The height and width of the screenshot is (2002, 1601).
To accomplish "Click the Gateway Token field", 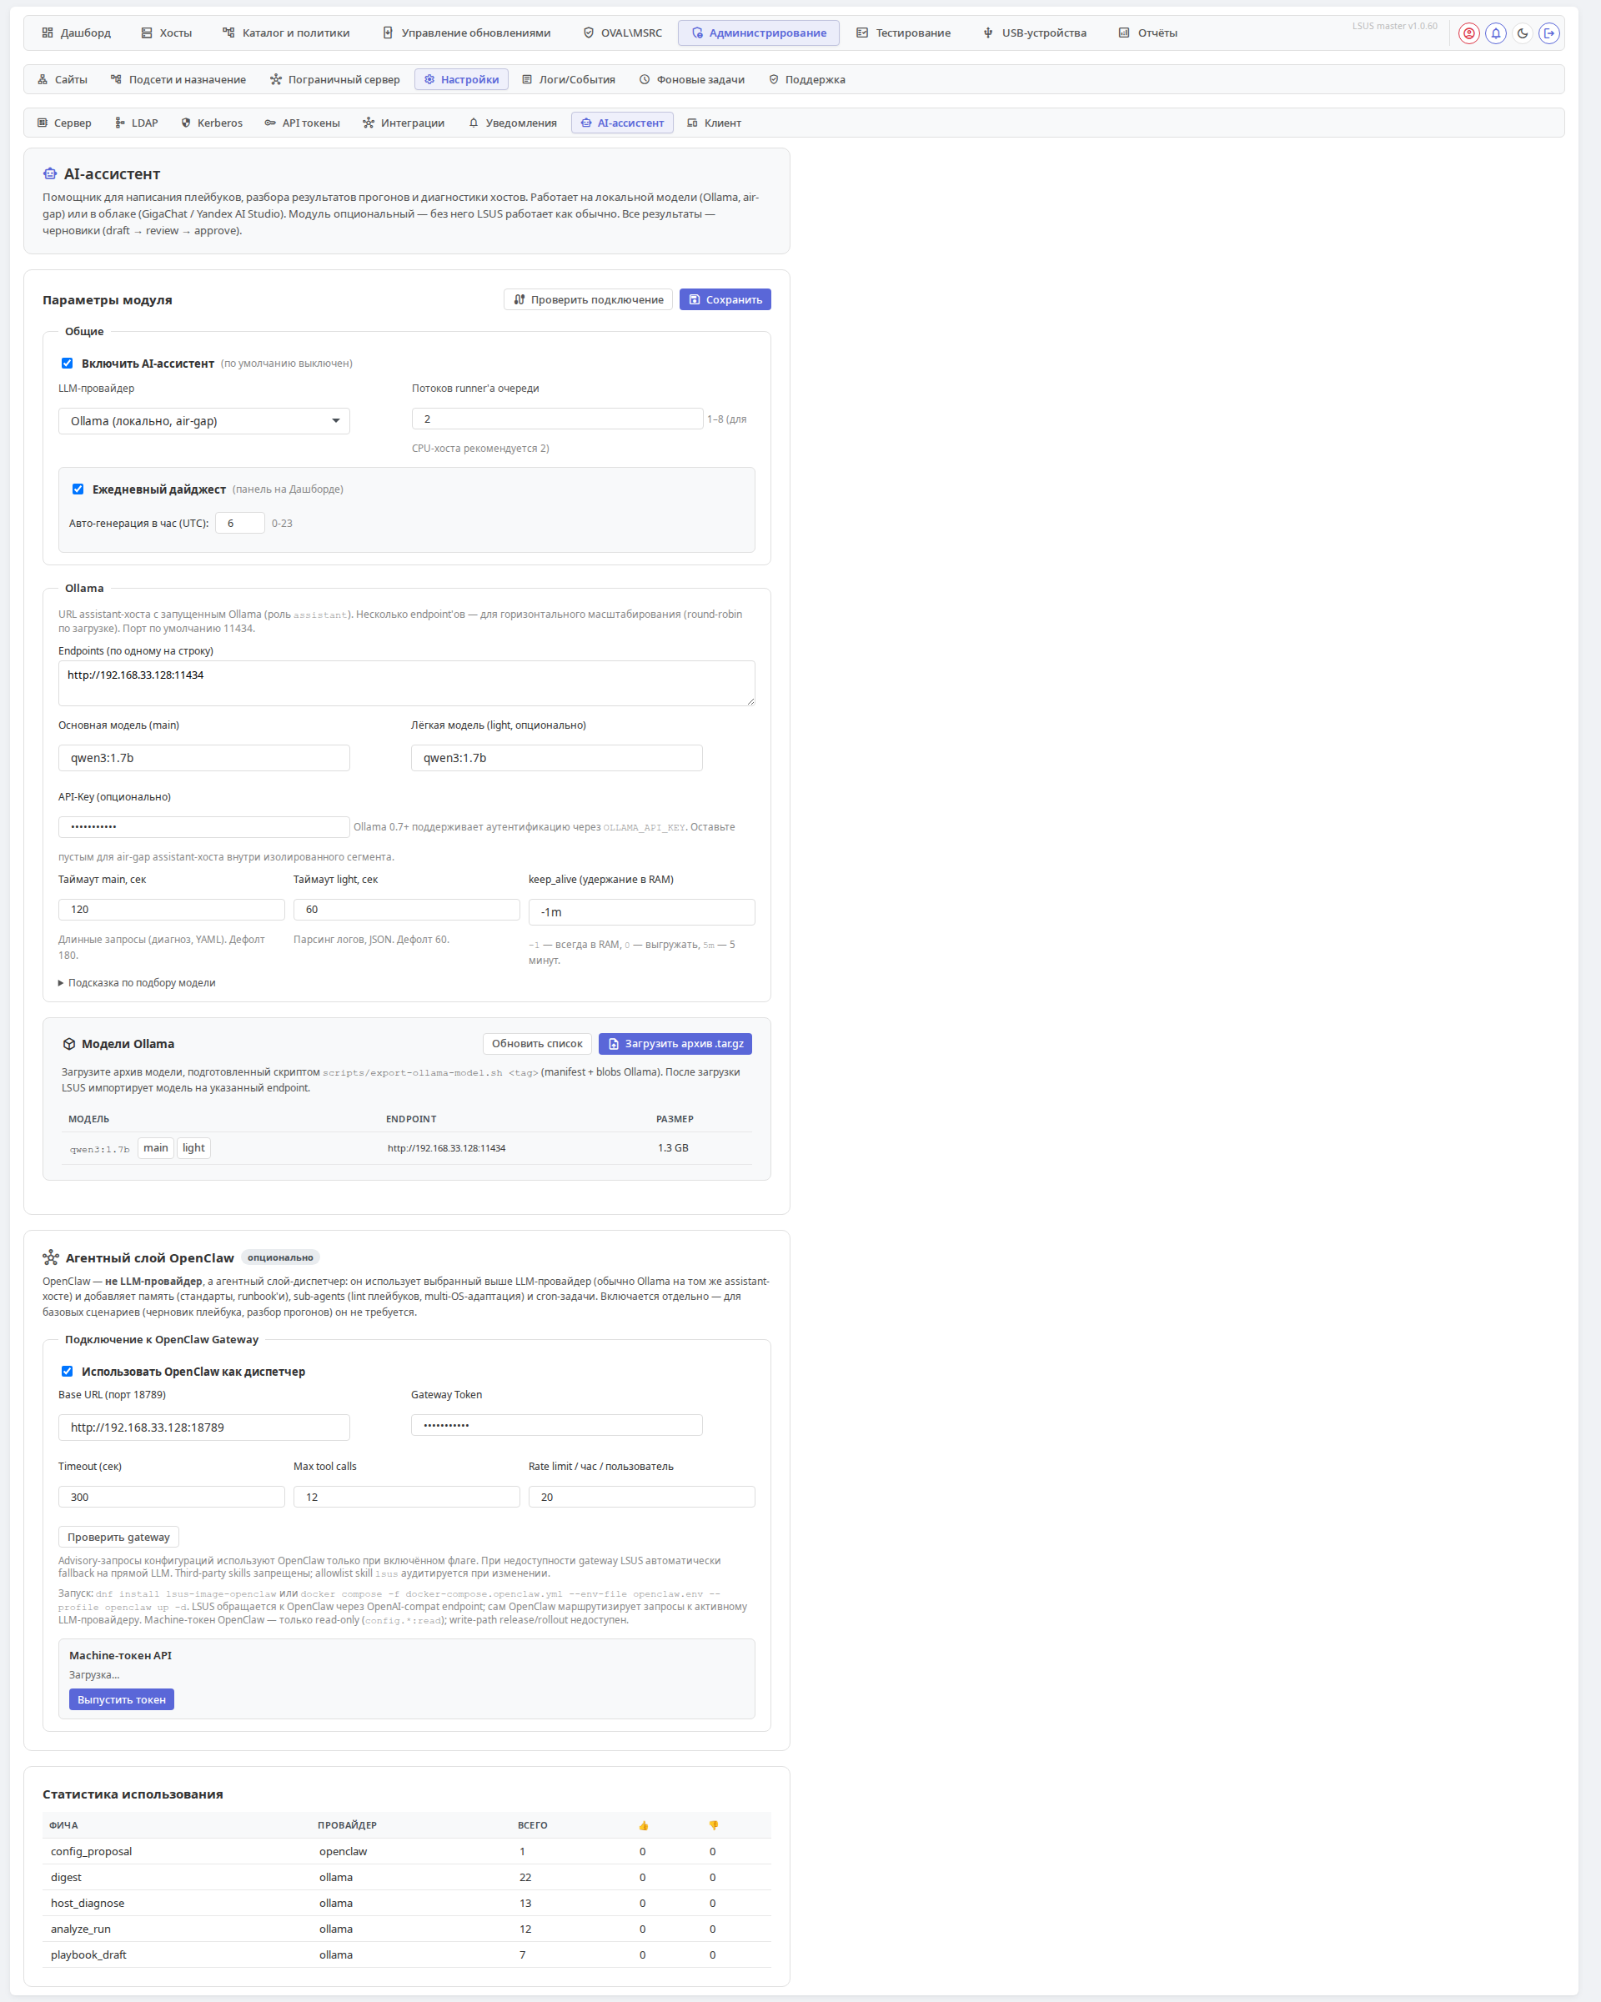I will [557, 1425].
